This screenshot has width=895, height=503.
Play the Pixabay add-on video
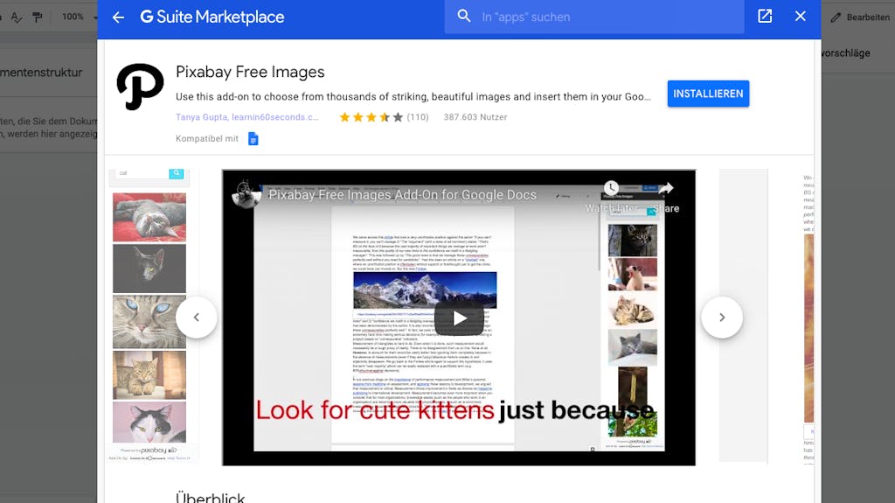pyautogui.click(x=459, y=318)
